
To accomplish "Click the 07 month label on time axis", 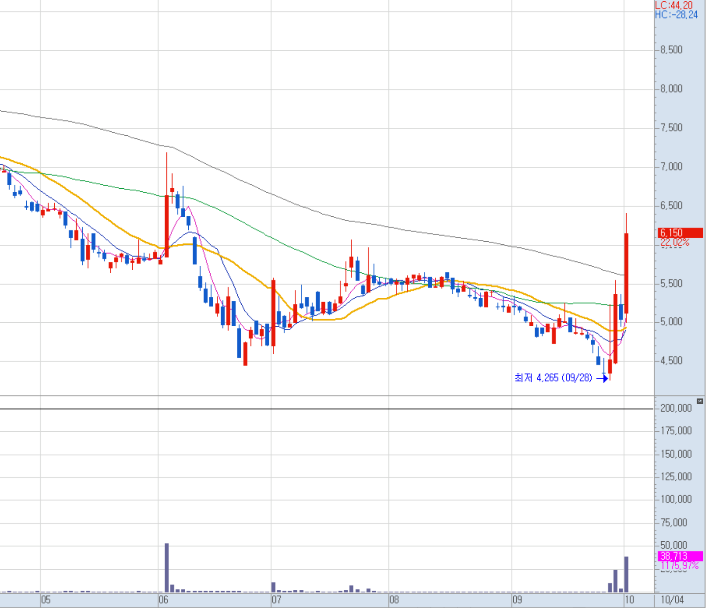I will (x=276, y=600).
